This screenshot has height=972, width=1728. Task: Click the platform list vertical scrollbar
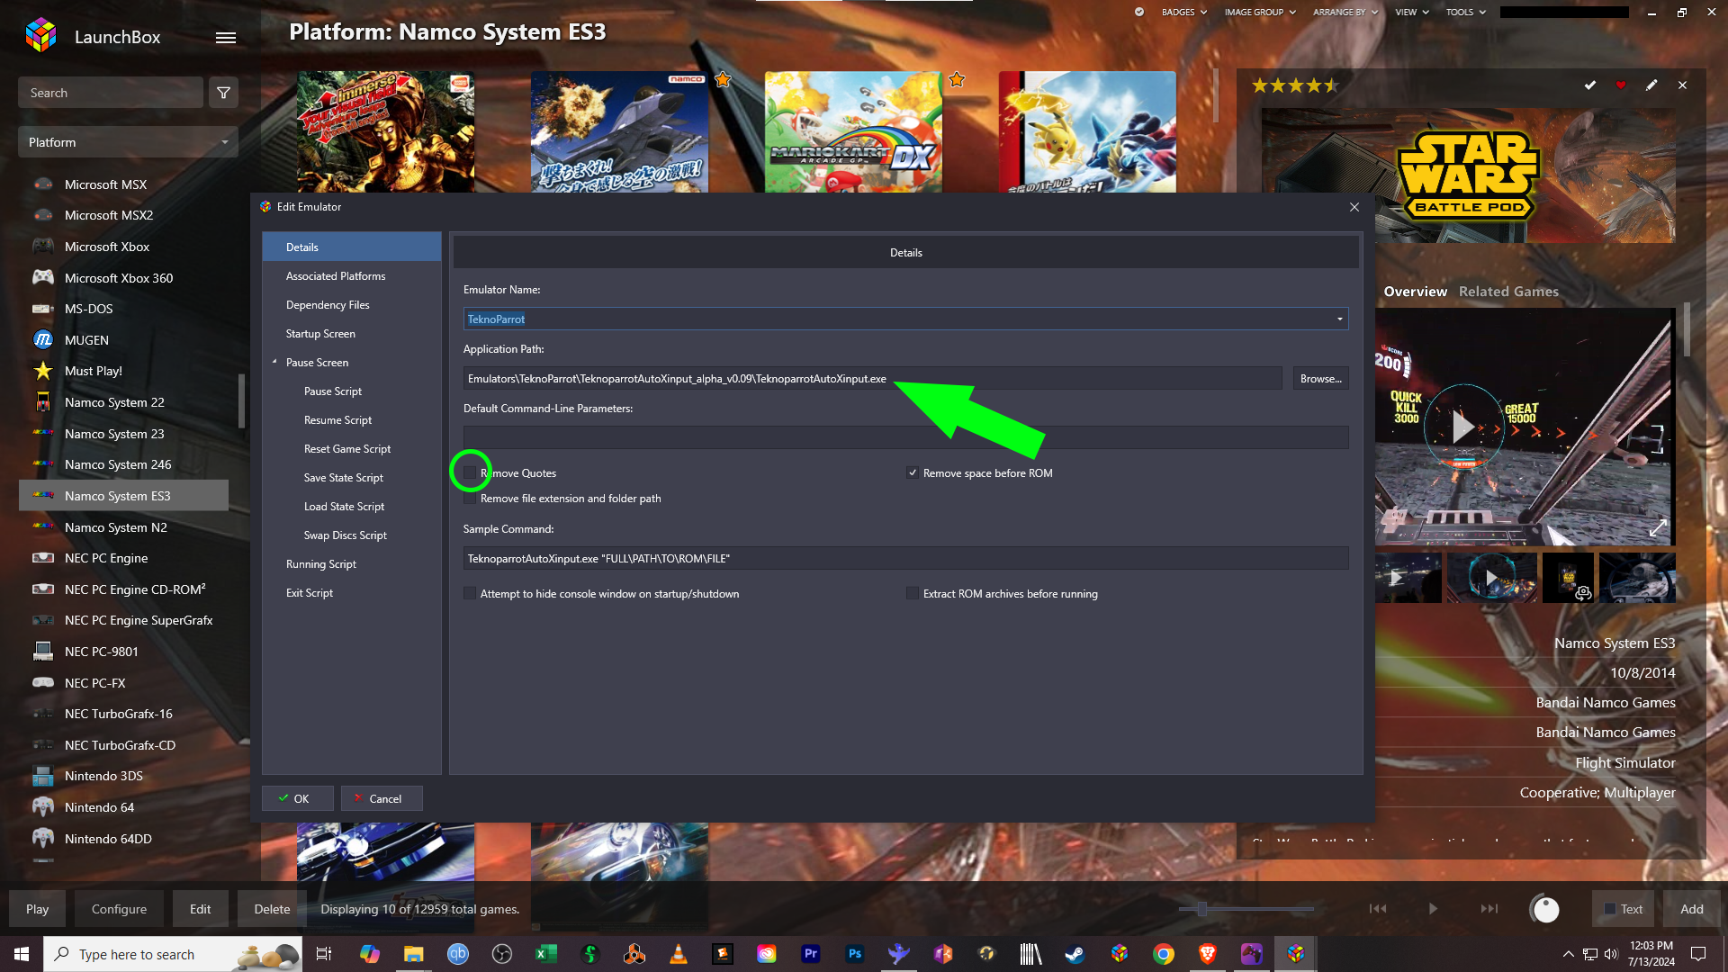pos(241,400)
